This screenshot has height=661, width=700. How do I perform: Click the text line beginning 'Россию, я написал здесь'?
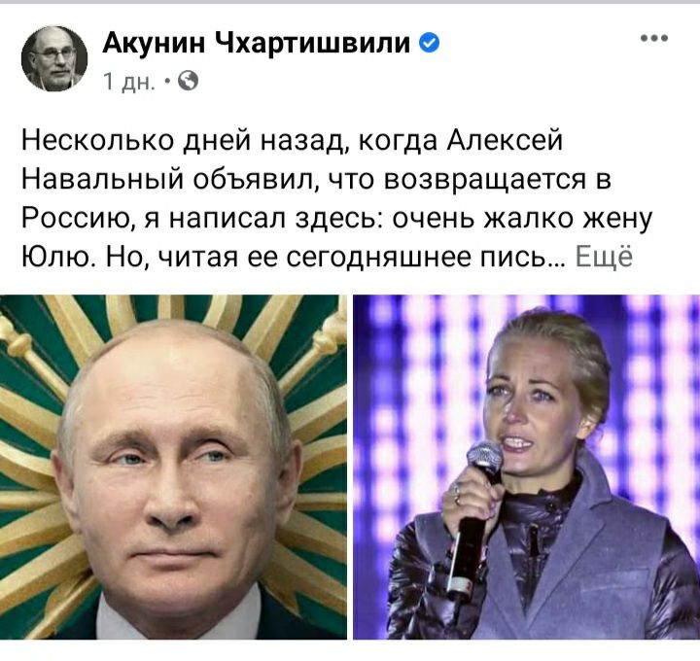tap(336, 219)
